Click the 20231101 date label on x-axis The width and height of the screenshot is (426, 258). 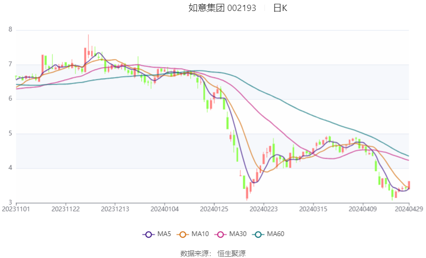[16, 209]
